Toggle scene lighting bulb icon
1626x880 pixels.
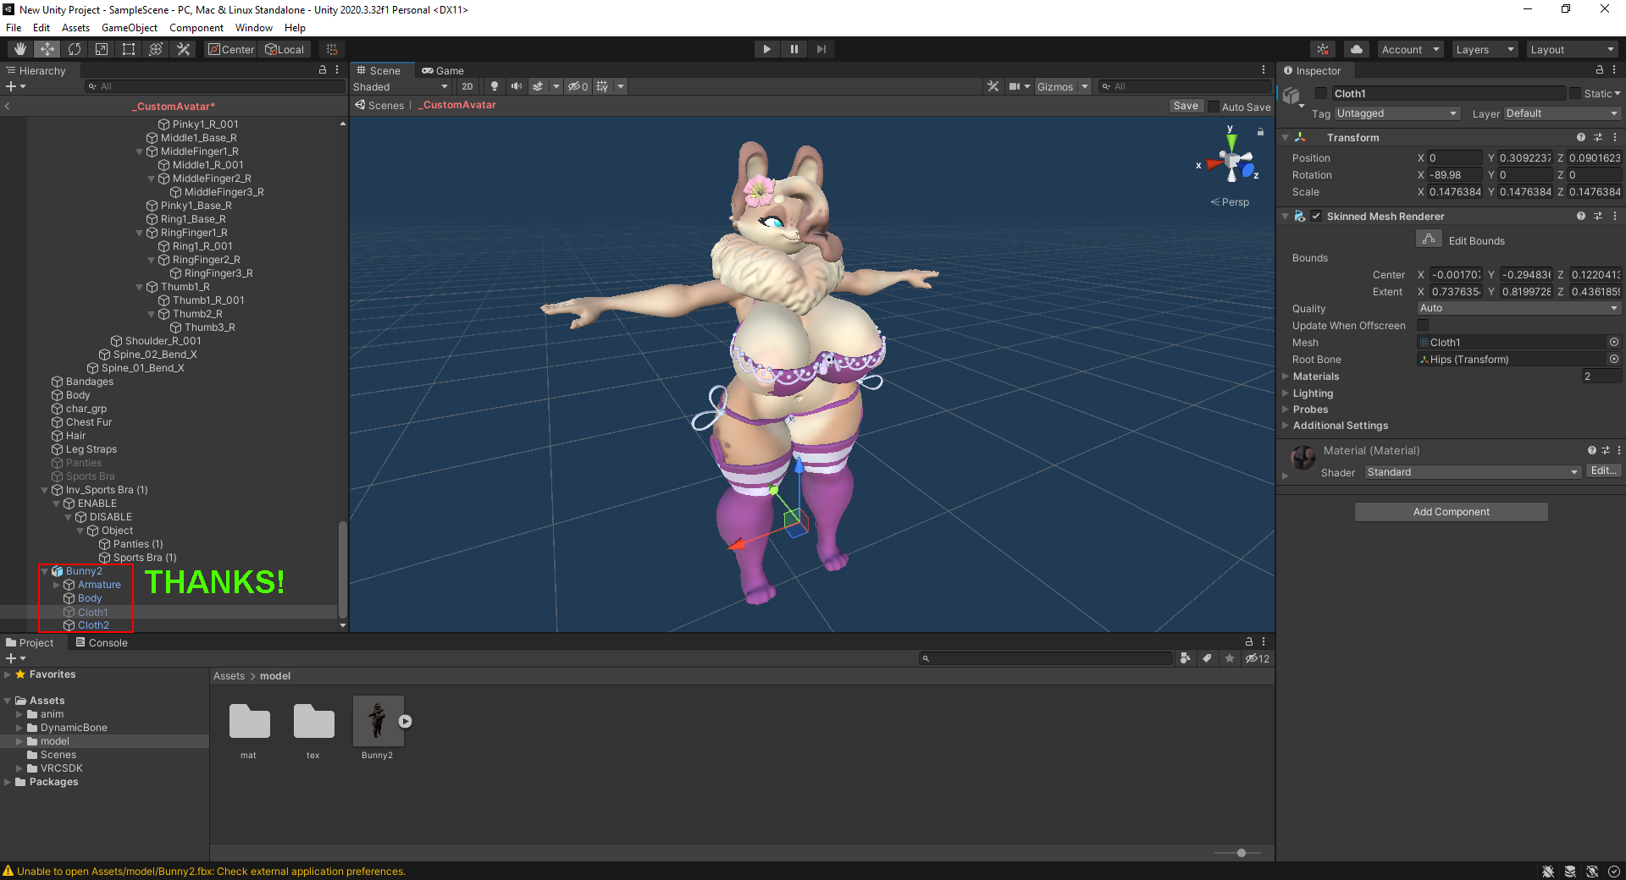pos(495,86)
